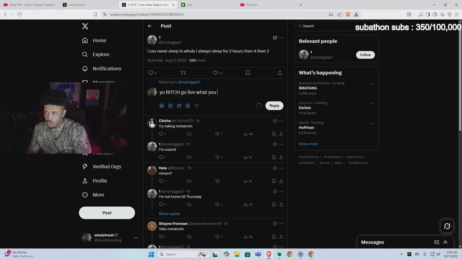
Task: Click Show more under What's happening
Action: point(308,144)
